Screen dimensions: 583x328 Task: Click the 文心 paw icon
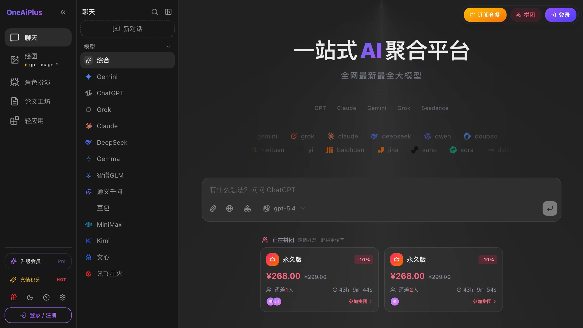pos(89,257)
